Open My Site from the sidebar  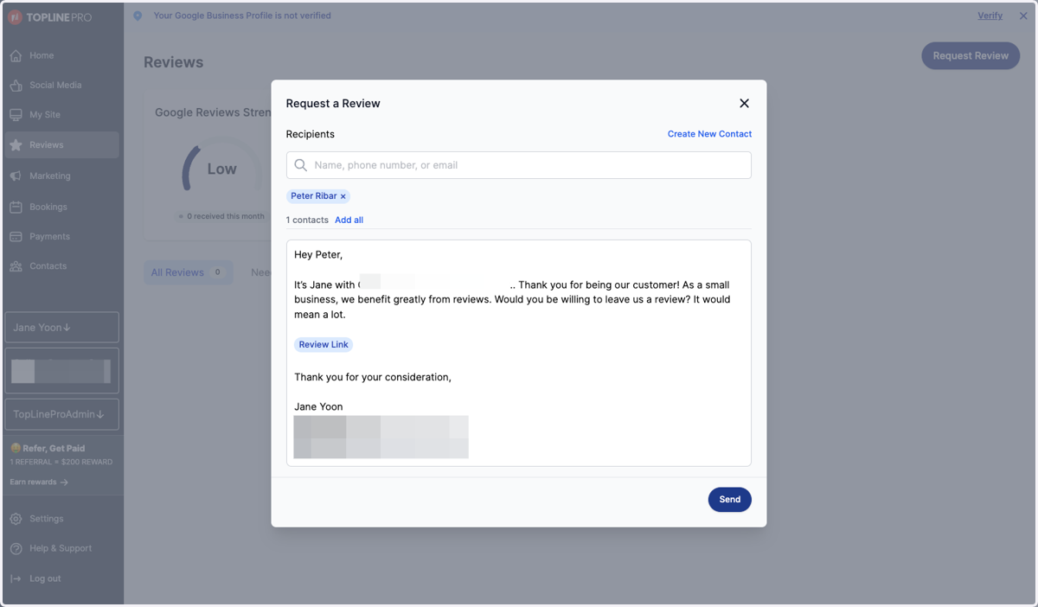[61, 114]
